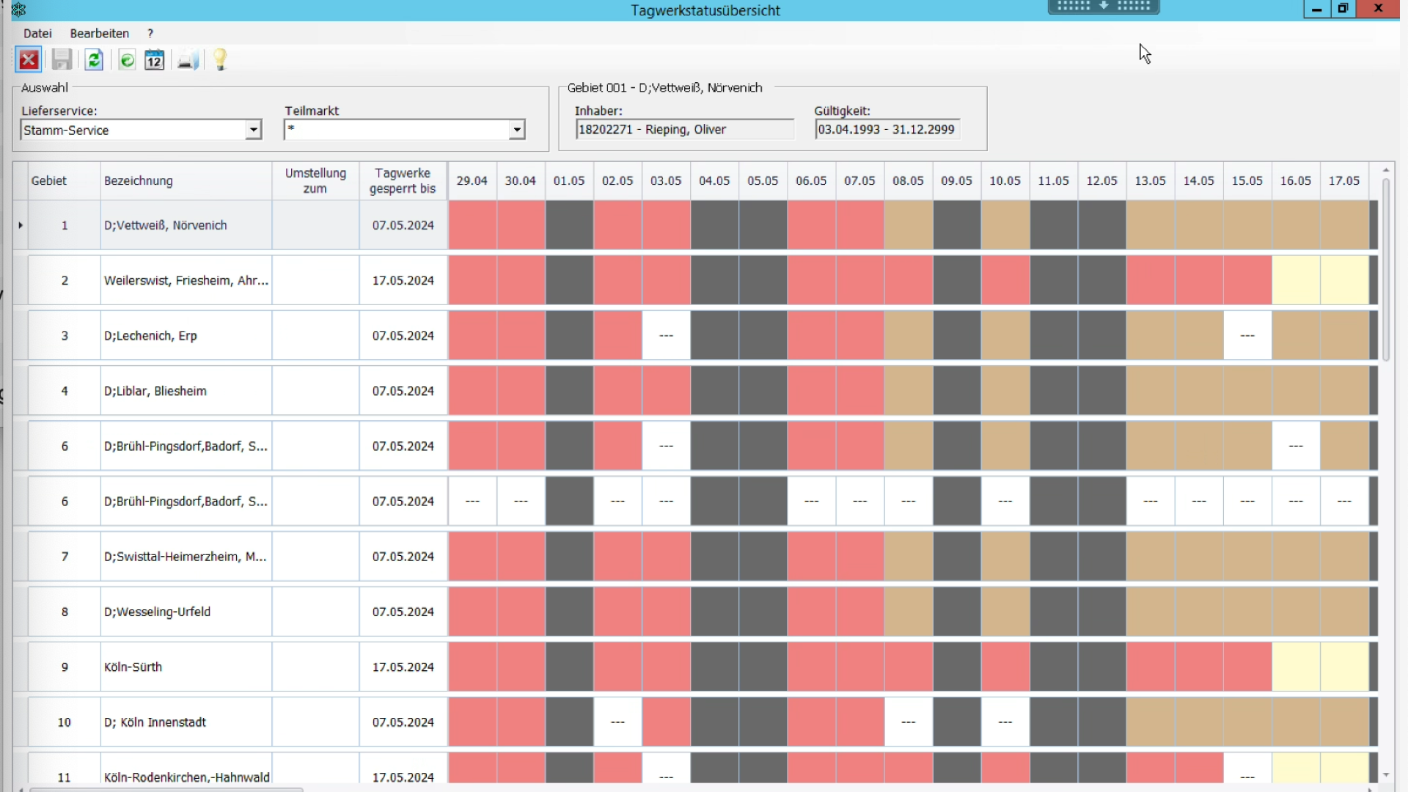
Task: Open the Teilmarkt dropdown
Action: [x=517, y=130]
